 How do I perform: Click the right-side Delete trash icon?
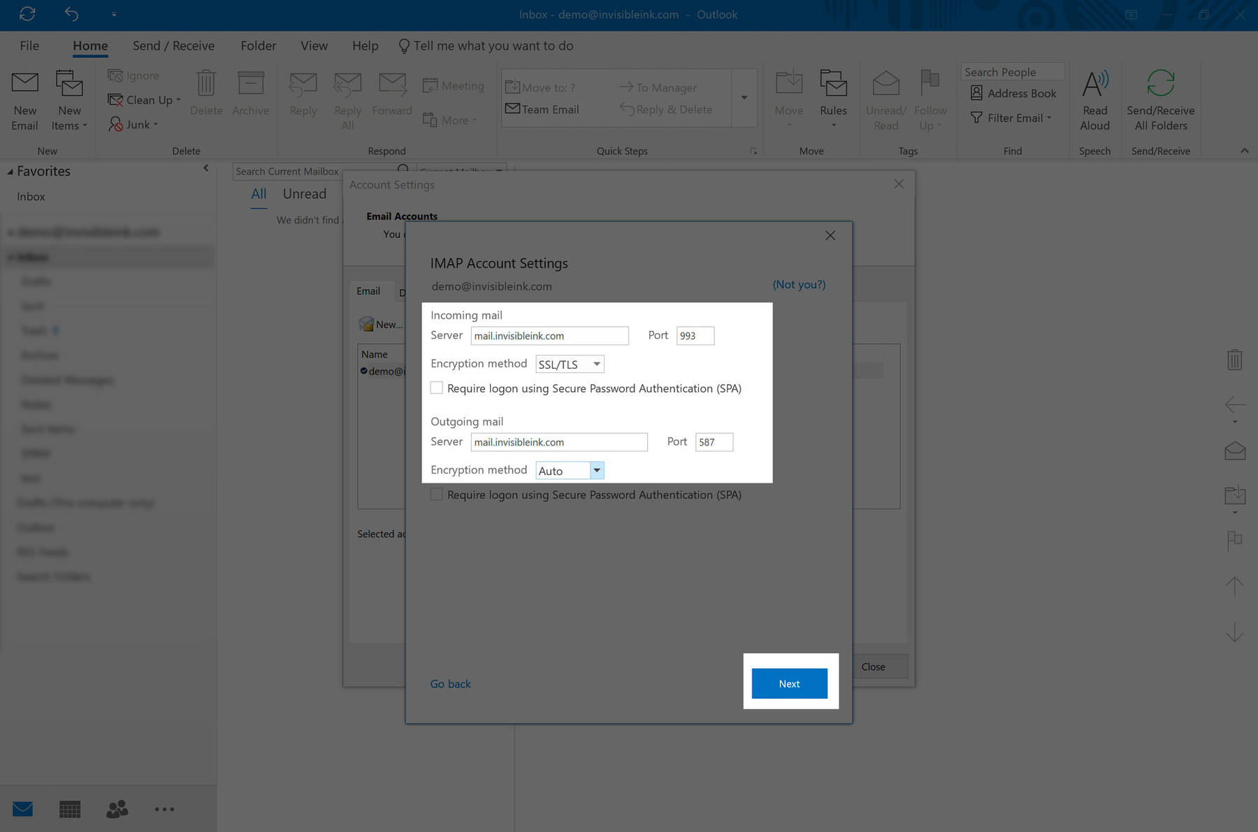pos(1234,360)
